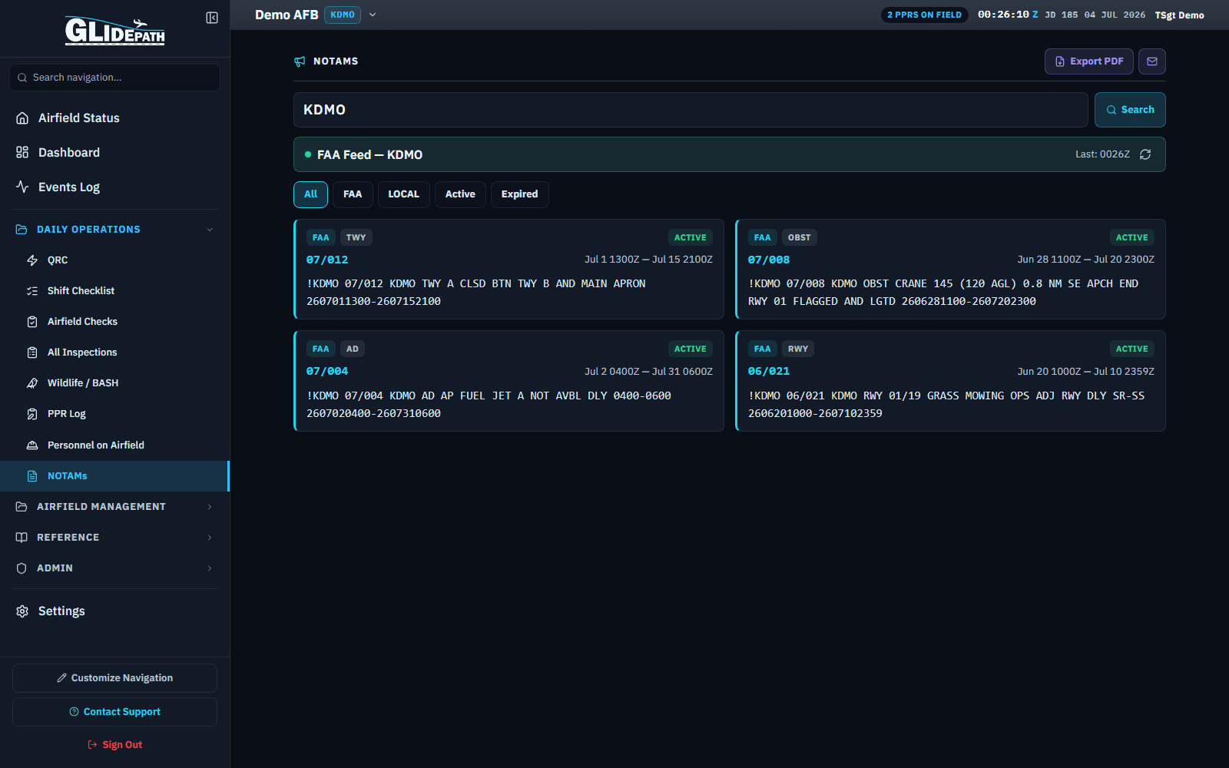This screenshot has width=1229, height=768.
Task: Click the Airfield Checks clipboard icon
Action: click(x=32, y=322)
